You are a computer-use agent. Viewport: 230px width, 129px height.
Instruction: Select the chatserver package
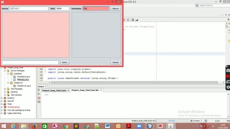18,83
